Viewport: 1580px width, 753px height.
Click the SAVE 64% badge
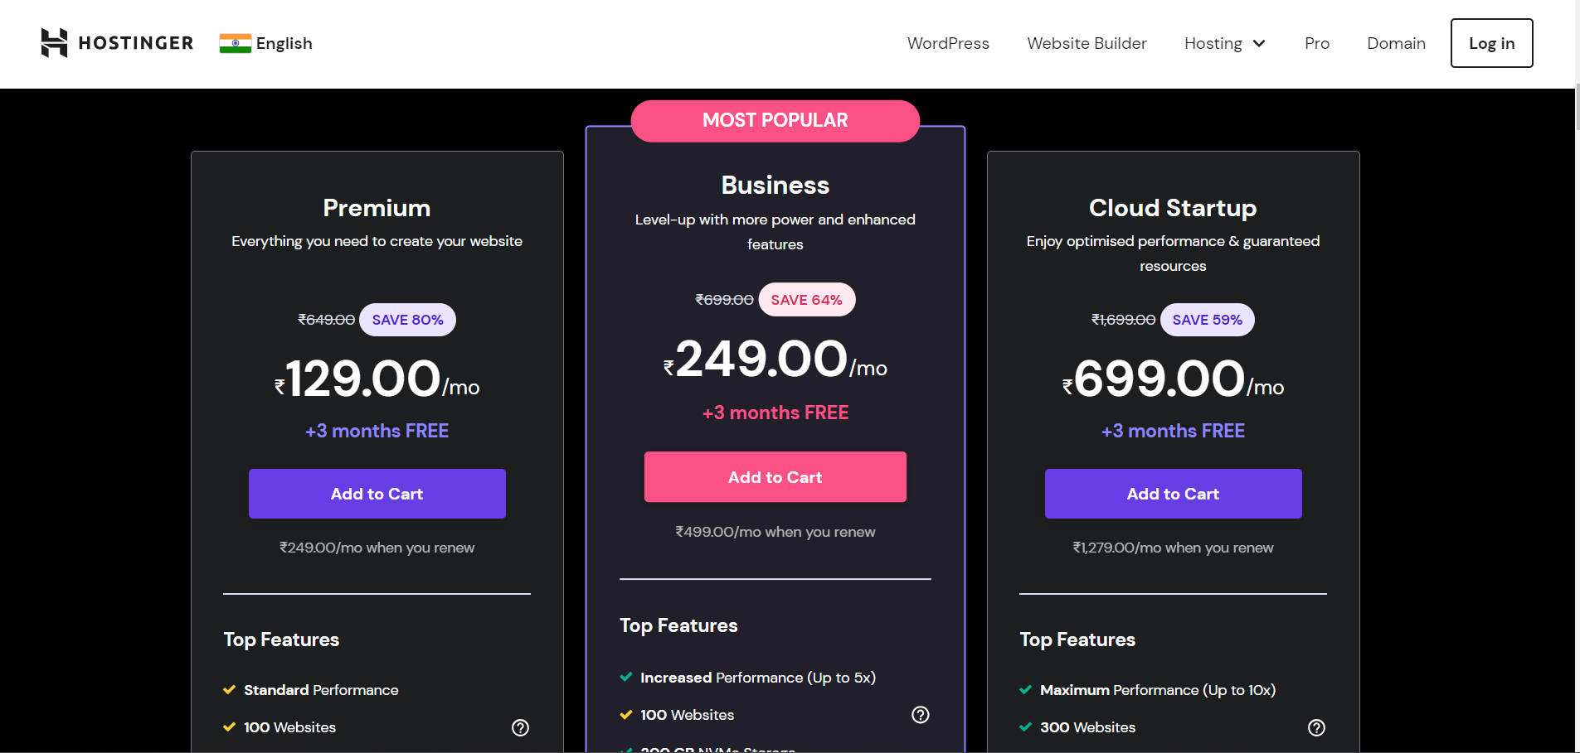pyautogui.click(x=807, y=300)
